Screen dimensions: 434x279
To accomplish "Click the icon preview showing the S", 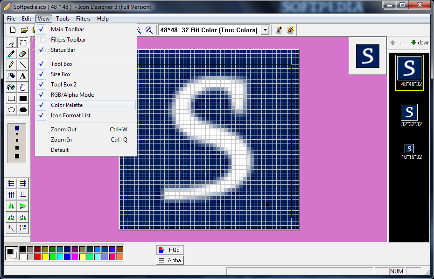I will 368,56.
